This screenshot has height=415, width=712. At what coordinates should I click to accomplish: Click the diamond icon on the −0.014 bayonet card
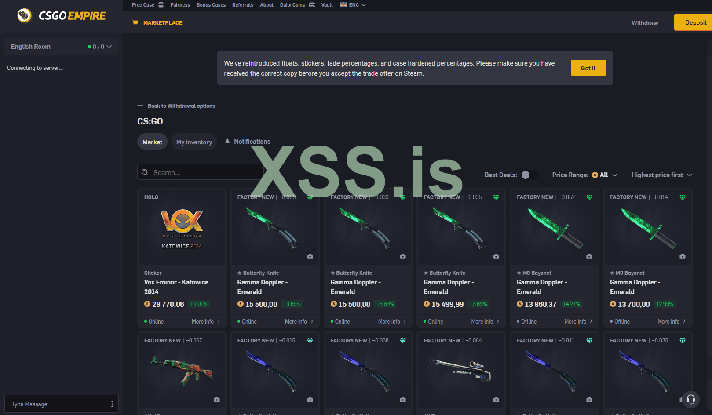click(683, 197)
